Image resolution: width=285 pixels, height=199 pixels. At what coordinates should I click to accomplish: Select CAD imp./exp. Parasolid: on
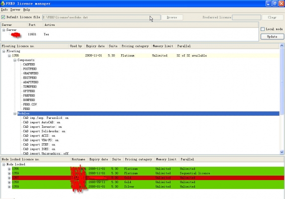(46, 118)
